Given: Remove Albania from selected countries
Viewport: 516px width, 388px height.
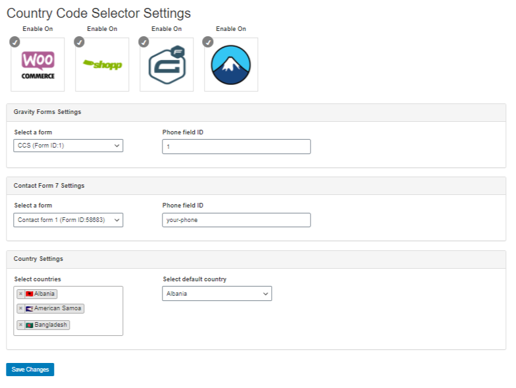Looking at the screenshot, I should click(21, 294).
